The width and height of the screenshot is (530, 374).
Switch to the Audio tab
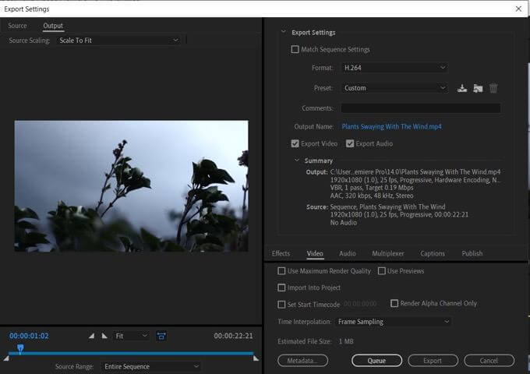(x=348, y=253)
